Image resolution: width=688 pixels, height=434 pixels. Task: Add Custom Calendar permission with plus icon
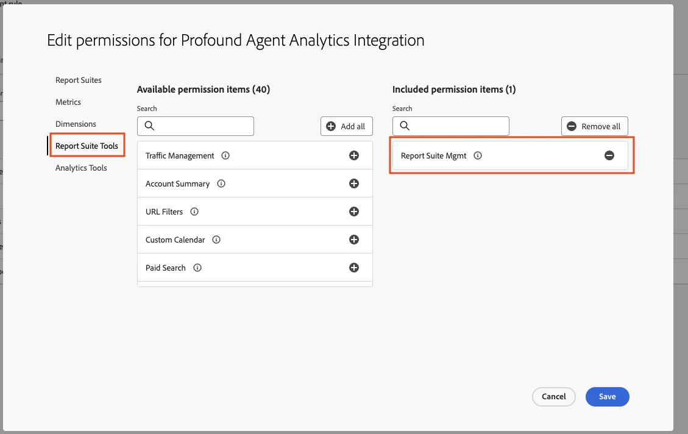(353, 240)
